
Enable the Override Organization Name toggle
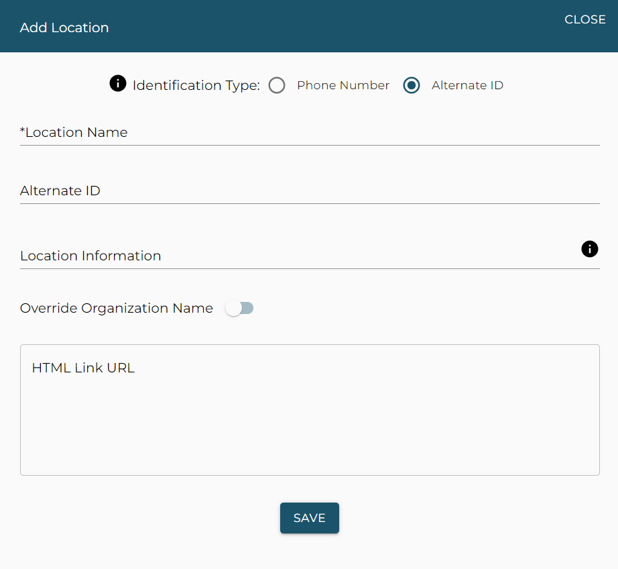239,308
